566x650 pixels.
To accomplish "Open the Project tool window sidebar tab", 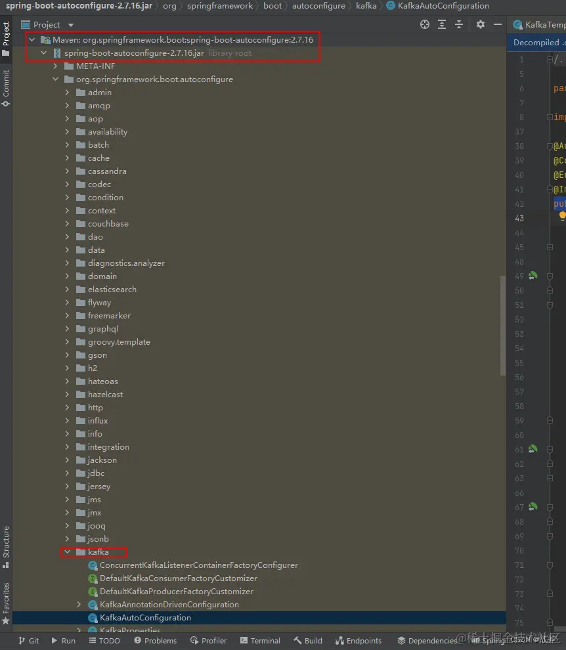I will click(6, 38).
